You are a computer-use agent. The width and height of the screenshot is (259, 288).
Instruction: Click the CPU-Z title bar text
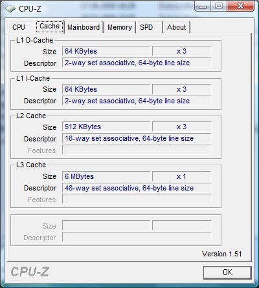point(30,9)
